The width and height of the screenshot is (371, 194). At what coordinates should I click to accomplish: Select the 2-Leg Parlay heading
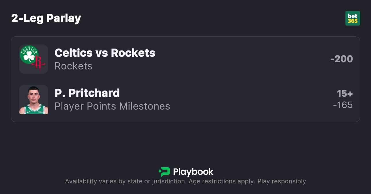46,18
